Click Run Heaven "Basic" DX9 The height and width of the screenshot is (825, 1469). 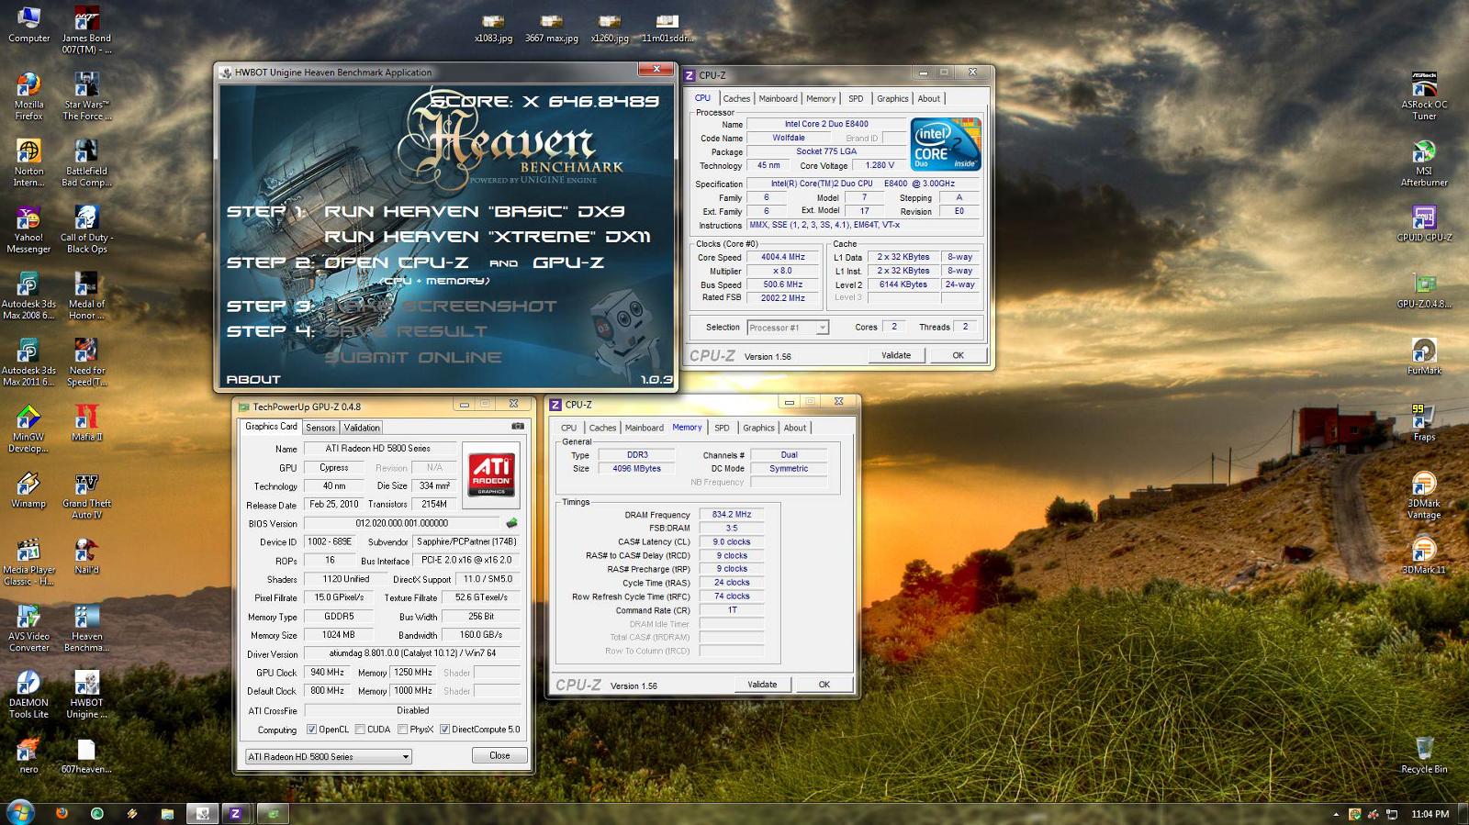pos(474,211)
